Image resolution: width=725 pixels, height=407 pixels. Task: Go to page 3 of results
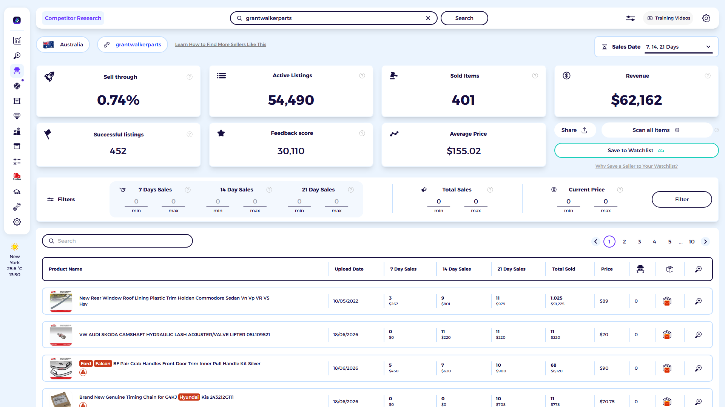pyautogui.click(x=640, y=242)
